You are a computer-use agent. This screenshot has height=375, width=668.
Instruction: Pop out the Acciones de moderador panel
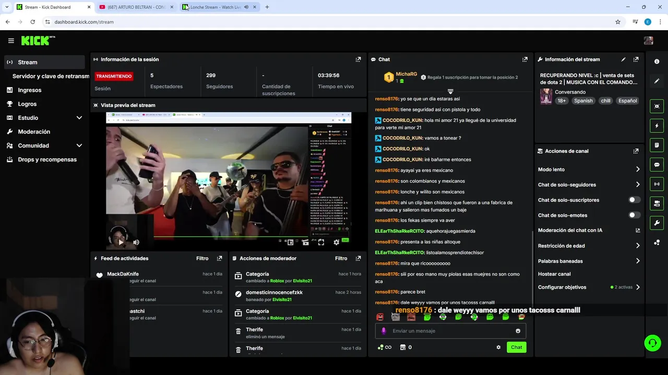(358, 258)
